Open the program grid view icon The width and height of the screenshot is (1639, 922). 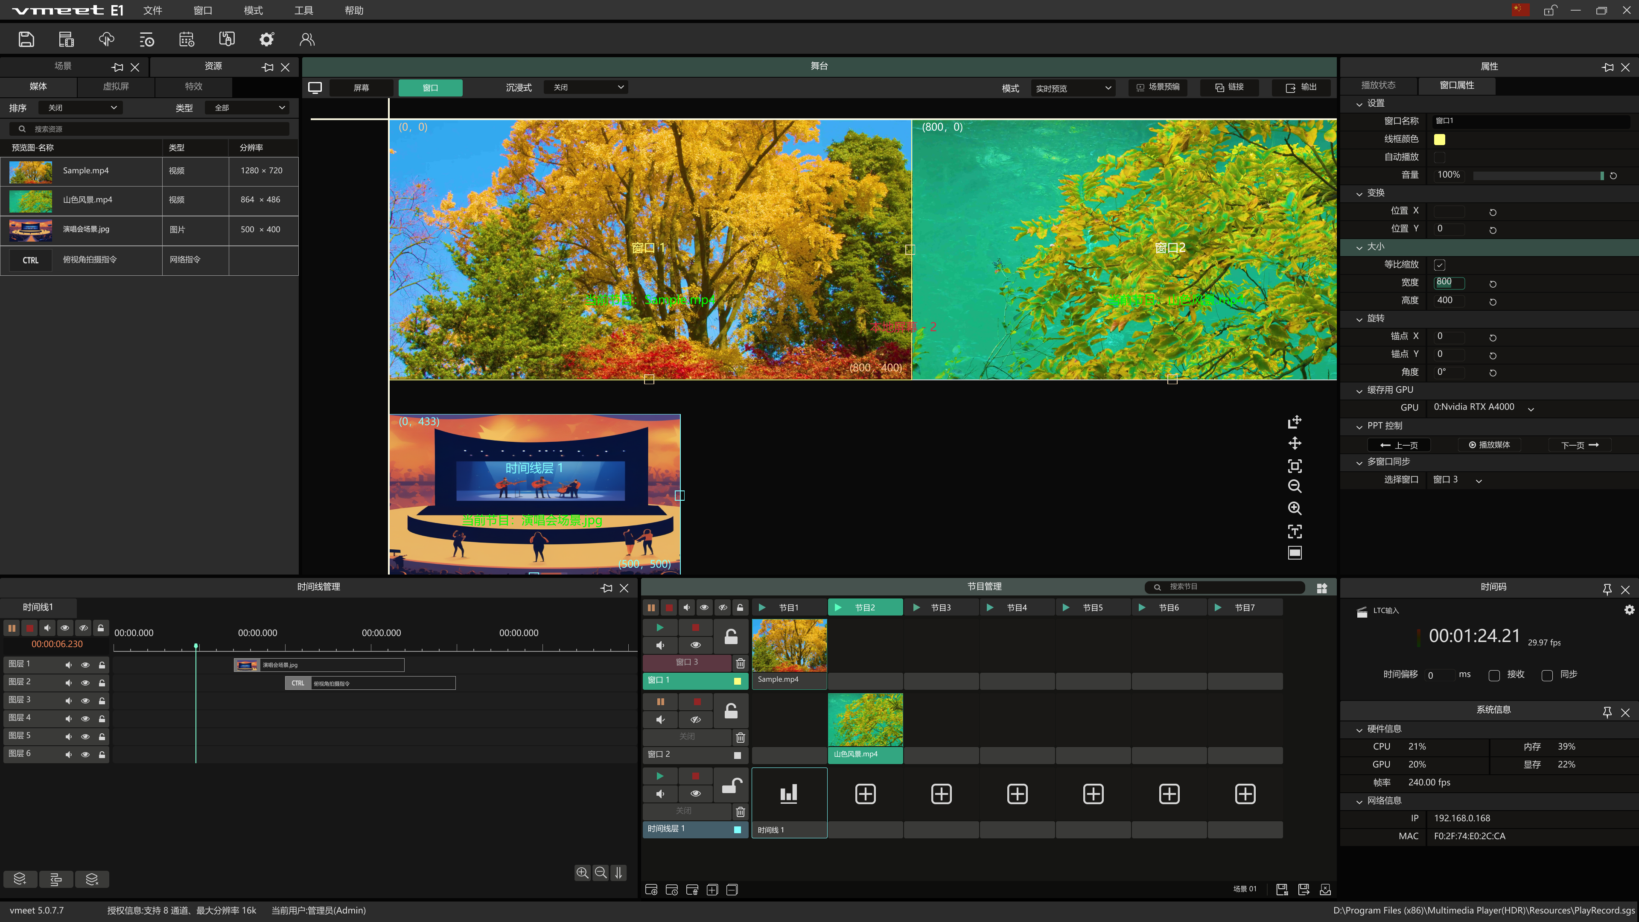pyautogui.click(x=1322, y=588)
